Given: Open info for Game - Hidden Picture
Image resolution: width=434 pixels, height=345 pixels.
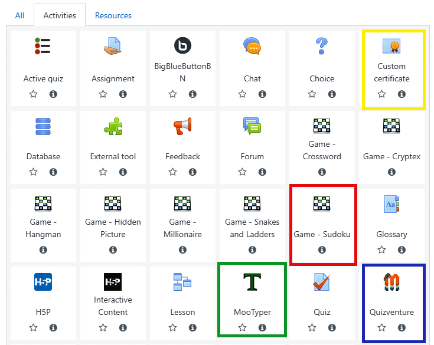Looking at the screenshot, I should click(113, 249).
